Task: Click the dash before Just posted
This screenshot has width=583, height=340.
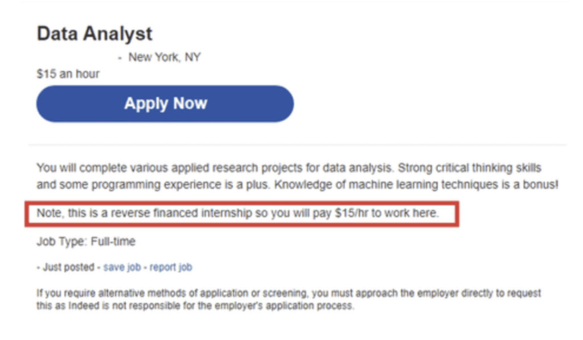Action: point(39,267)
